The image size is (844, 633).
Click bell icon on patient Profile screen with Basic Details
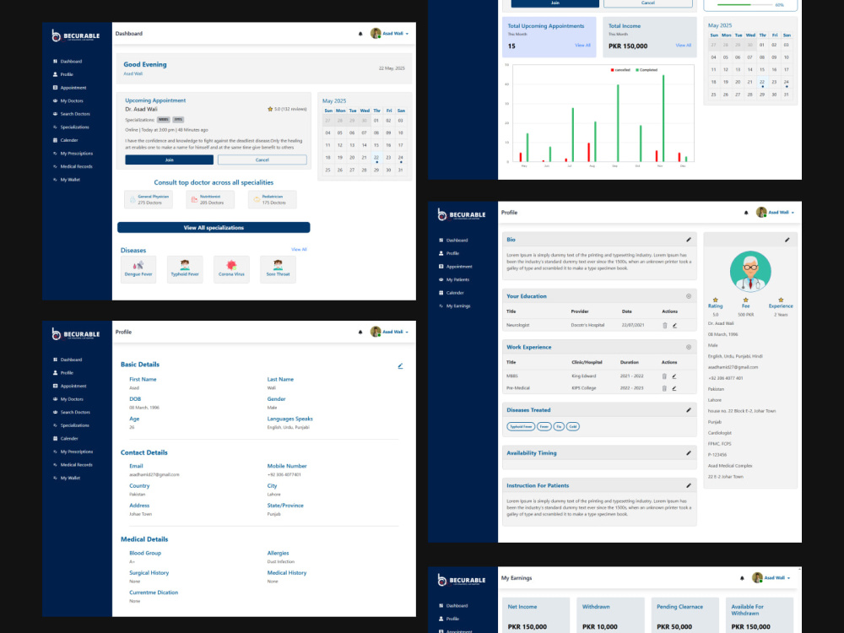click(x=360, y=332)
